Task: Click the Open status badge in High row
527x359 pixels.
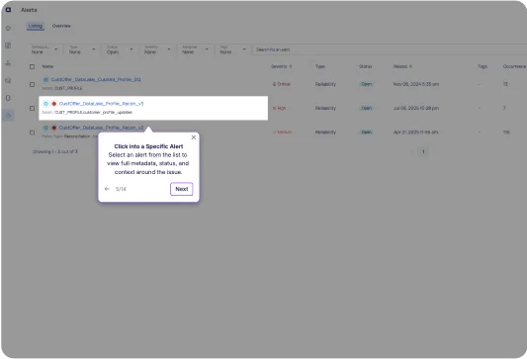Action: pyautogui.click(x=367, y=108)
